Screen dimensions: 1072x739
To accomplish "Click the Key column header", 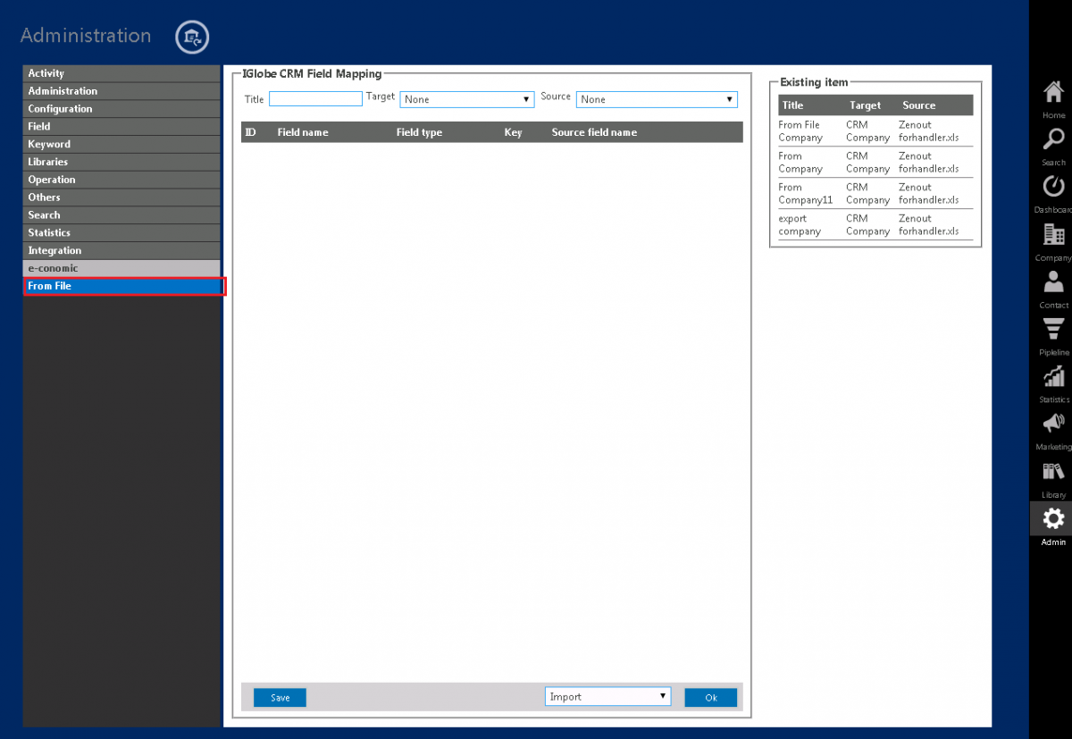I will (513, 132).
